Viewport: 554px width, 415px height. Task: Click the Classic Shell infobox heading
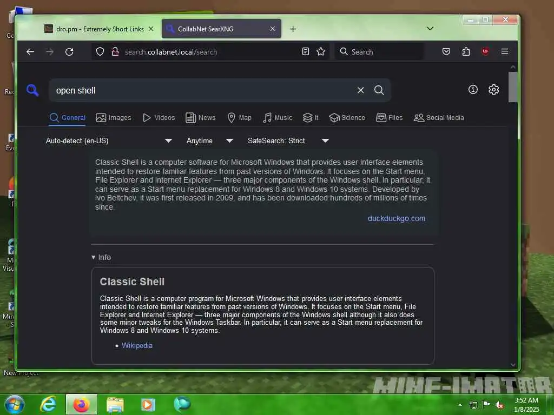[132, 282]
